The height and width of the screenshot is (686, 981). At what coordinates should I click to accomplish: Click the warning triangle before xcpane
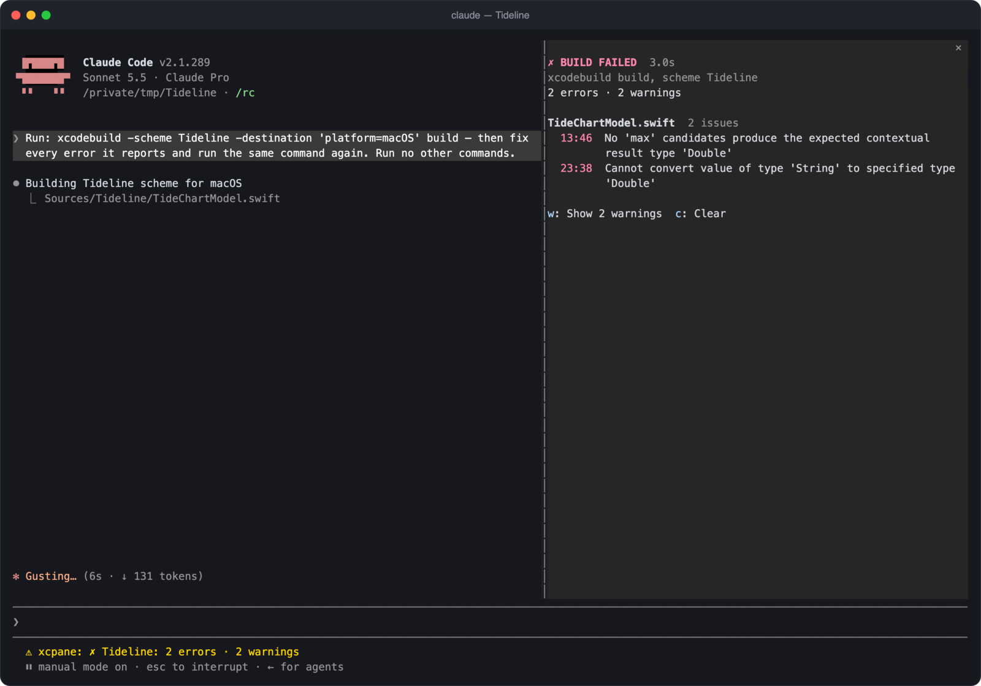[x=29, y=652]
